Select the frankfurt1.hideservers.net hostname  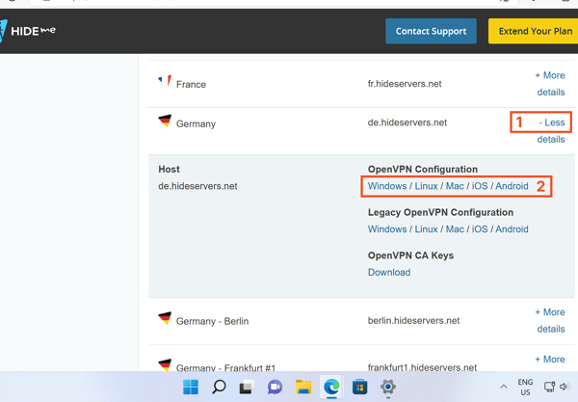tap(422, 367)
